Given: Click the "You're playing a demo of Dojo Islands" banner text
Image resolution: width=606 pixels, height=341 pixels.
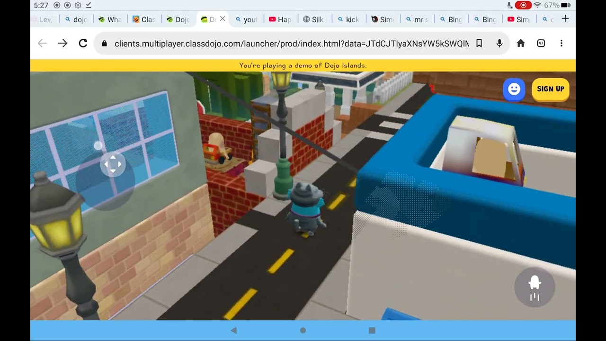Looking at the screenshot, I should coord(303,65).
